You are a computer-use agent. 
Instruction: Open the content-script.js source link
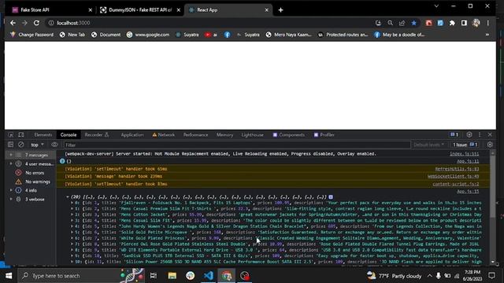[455, 184]
